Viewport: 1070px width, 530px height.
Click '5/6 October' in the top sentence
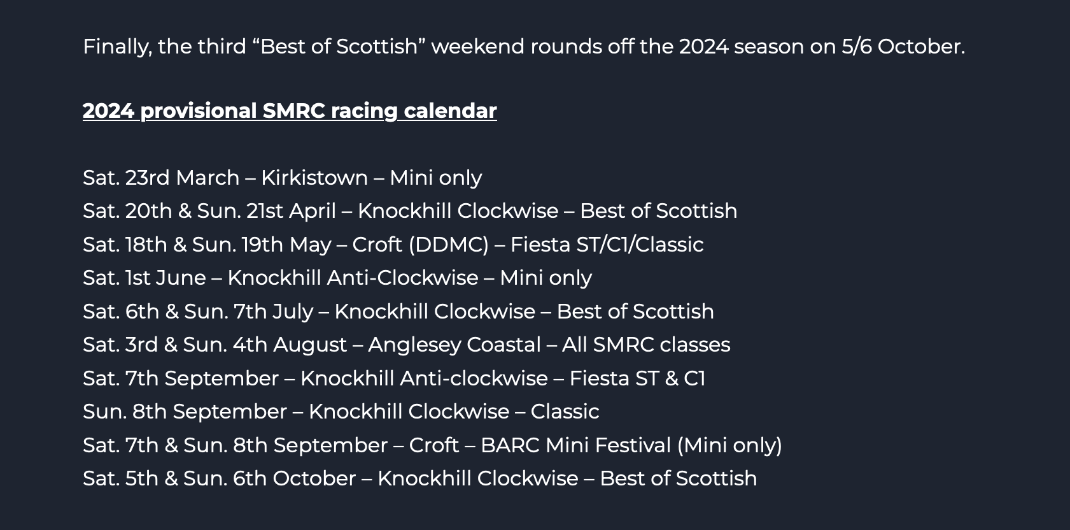[x=903, y=47]
